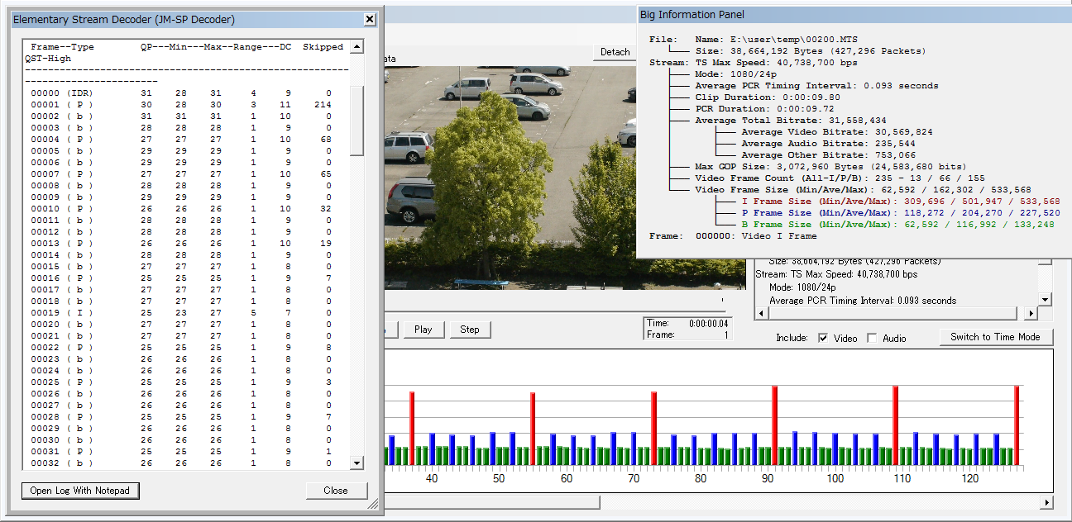Click the frame chart scroll-right arrow

[1046, 502]
